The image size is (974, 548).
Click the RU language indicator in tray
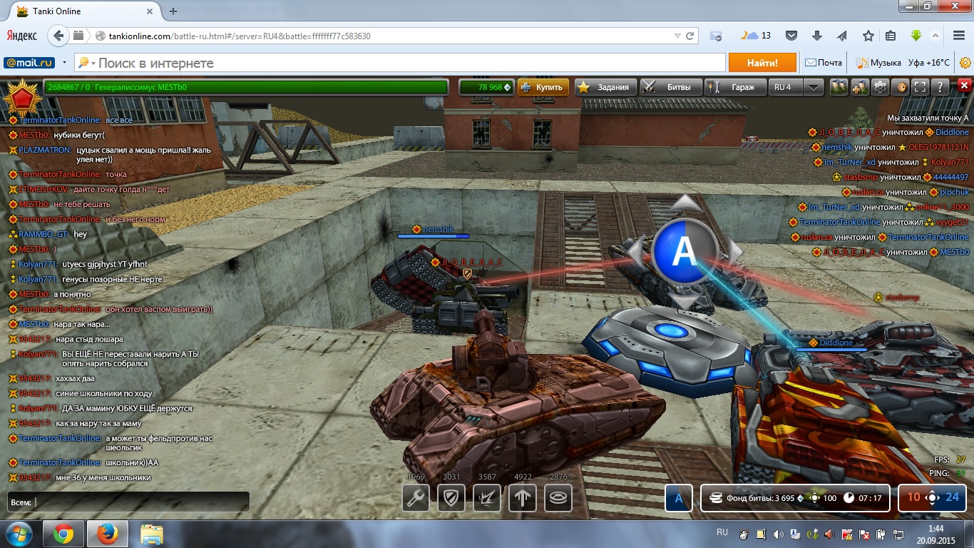[722, 533]
